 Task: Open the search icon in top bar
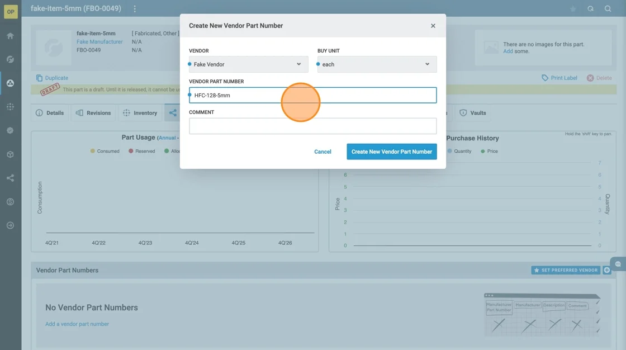click(608, 9)
